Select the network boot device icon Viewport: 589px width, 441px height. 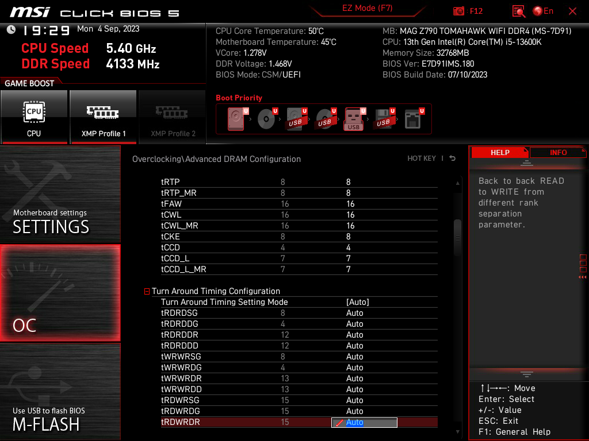coord(413,119)
